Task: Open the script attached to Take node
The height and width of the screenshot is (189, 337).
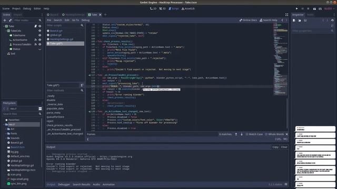Action: point(35,26)
